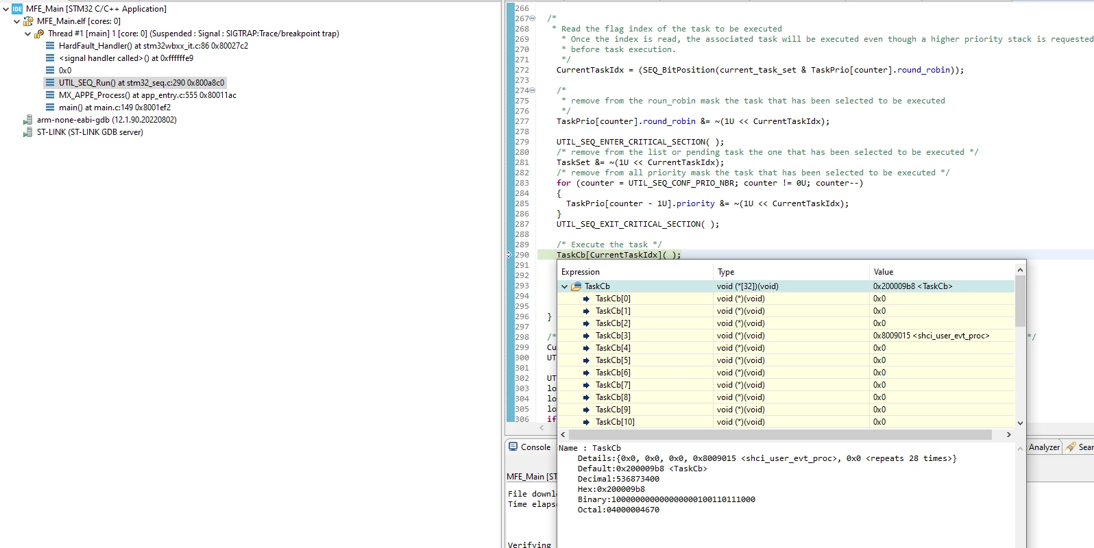
Task: Click the arrow icon beside TaskCb[3]
Action: pos(586,336)
